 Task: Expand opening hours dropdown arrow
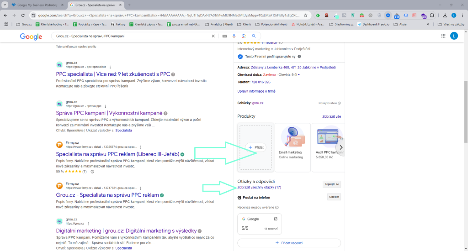click(299, 75)
